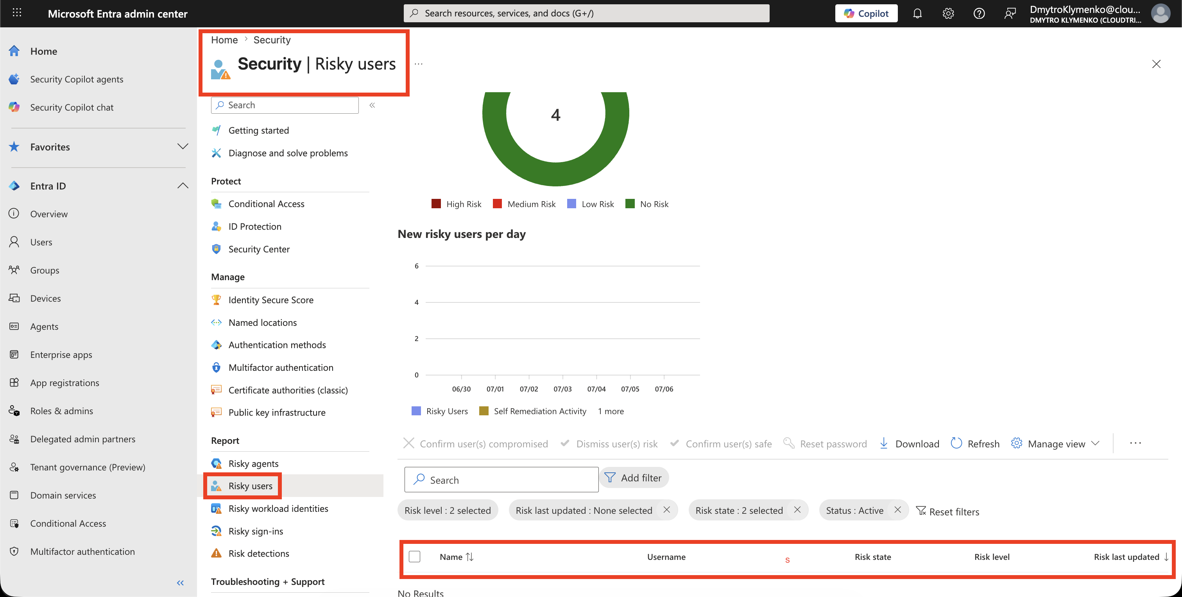Viewport: 1182px width, 597px height.
Task: Focus the Security menu search box
Action: [x=285, y=105]
